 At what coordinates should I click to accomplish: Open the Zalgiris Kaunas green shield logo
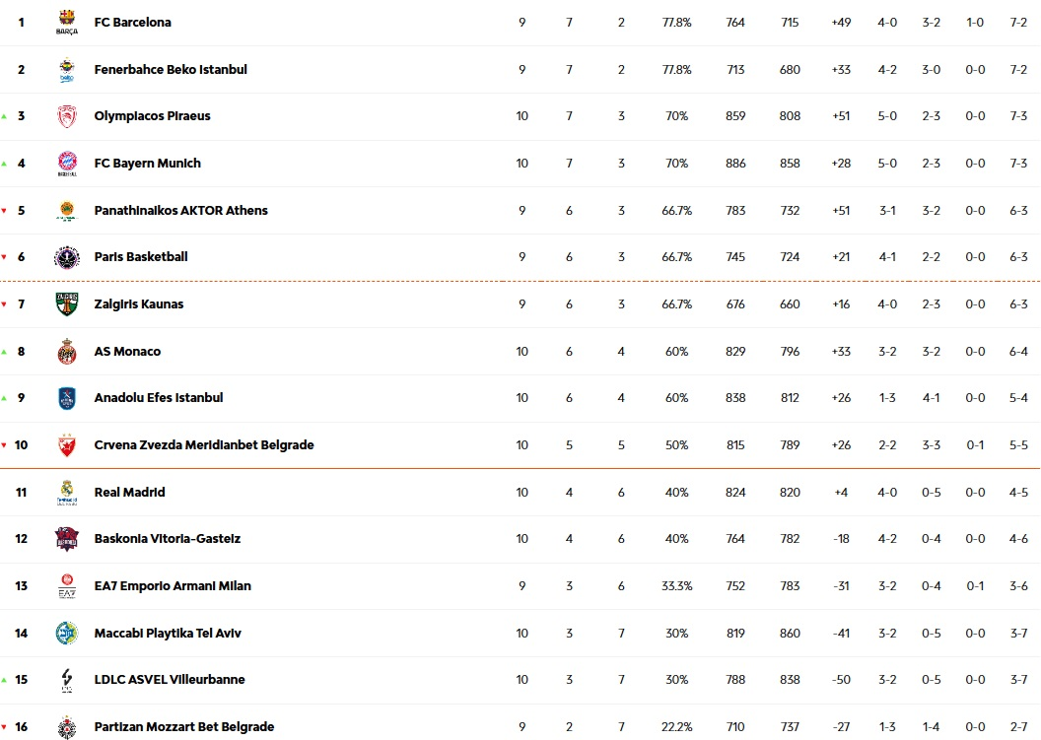pyautogui.click(x=67, y=304)
